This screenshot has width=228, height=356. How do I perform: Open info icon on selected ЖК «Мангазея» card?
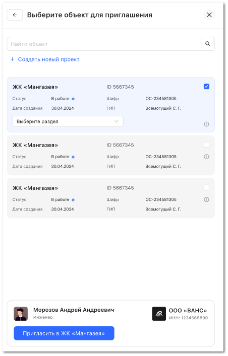tap(206, 124)
